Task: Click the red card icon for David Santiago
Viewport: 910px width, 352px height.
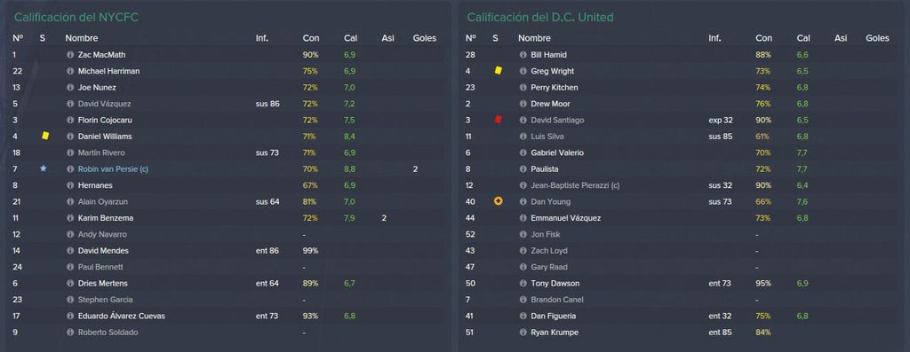Action: point(498,120)
